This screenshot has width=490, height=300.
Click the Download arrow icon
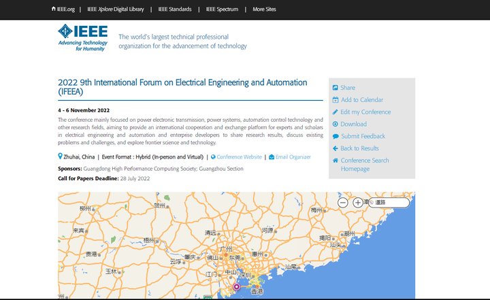pyautogui.click(x=336, y=124)
